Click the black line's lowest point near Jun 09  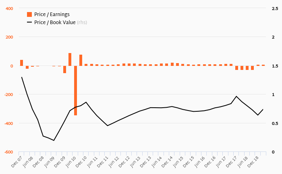54,141
